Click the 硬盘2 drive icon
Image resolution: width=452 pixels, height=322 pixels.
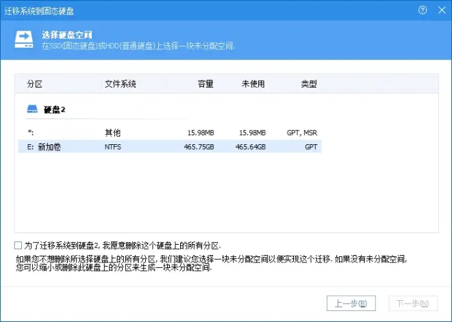click(32, 109)
